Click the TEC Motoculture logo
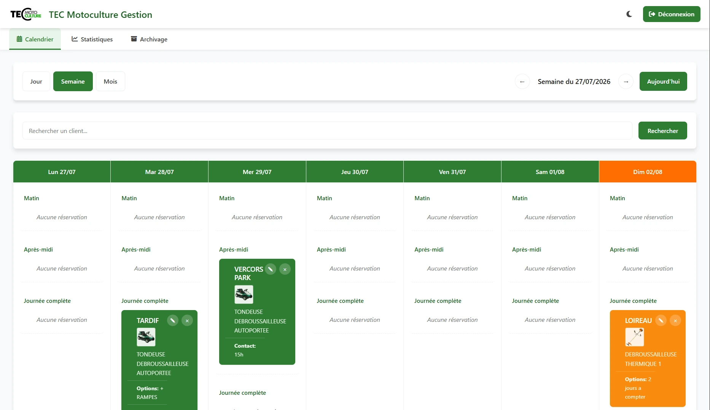Image resolution: width=710 pixels, height=410 pixels. [26, 14]
